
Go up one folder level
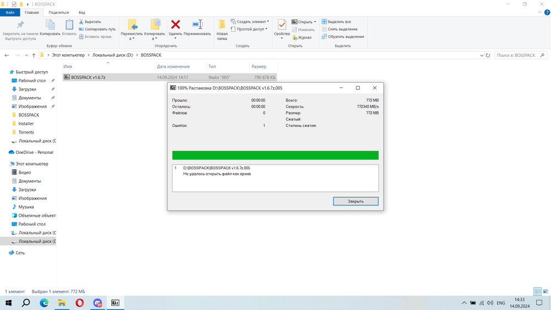[x=34, y=55]
